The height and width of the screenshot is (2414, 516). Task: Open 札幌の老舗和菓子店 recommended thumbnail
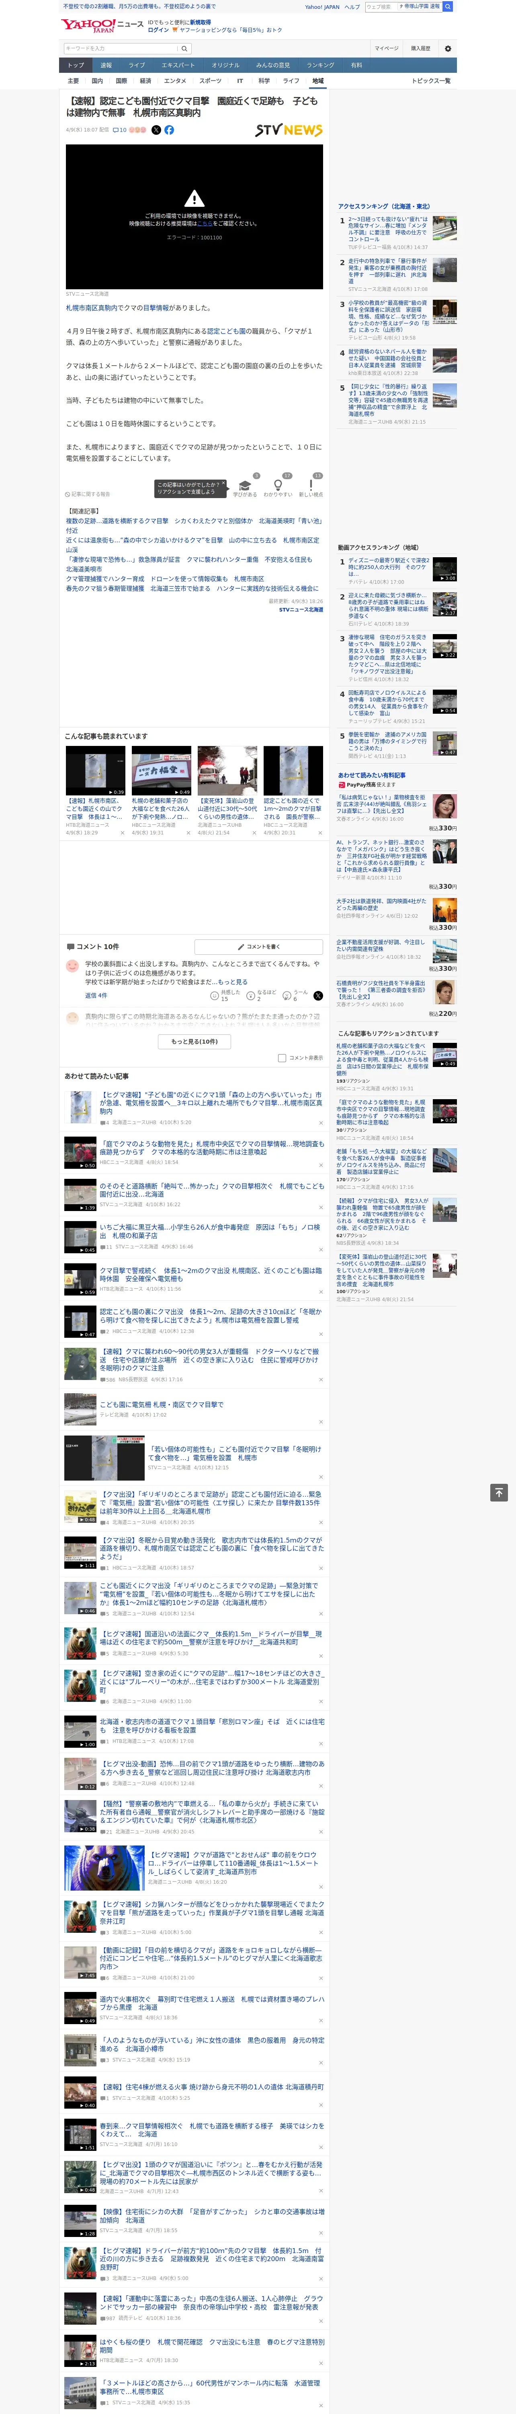tap(161, 770)
